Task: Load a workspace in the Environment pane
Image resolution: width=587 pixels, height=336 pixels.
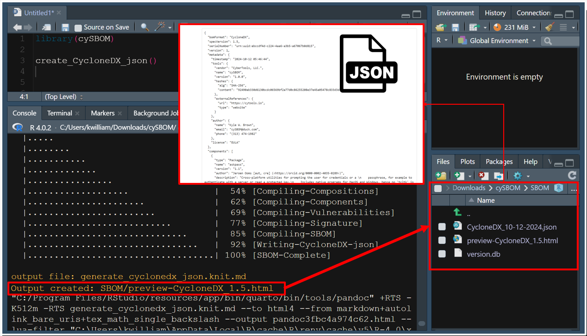Action: click(x=441, y=27)
